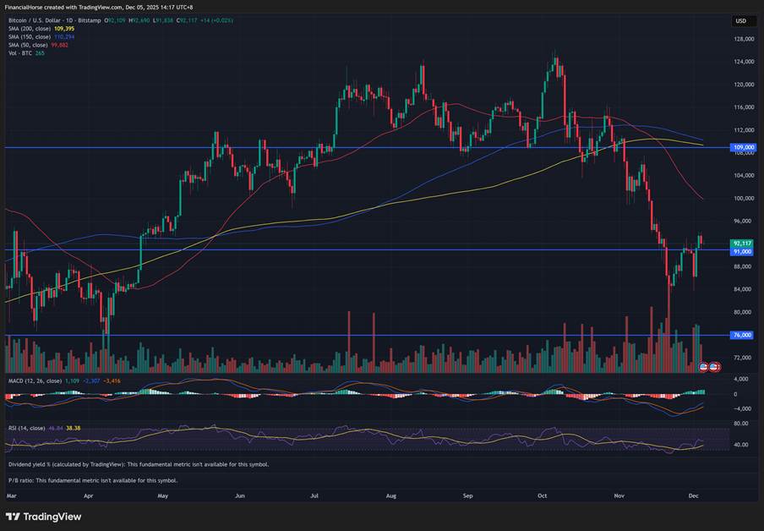Click the green 92,117 current price tag
764x531 pixels.
[x=742, y=243]
